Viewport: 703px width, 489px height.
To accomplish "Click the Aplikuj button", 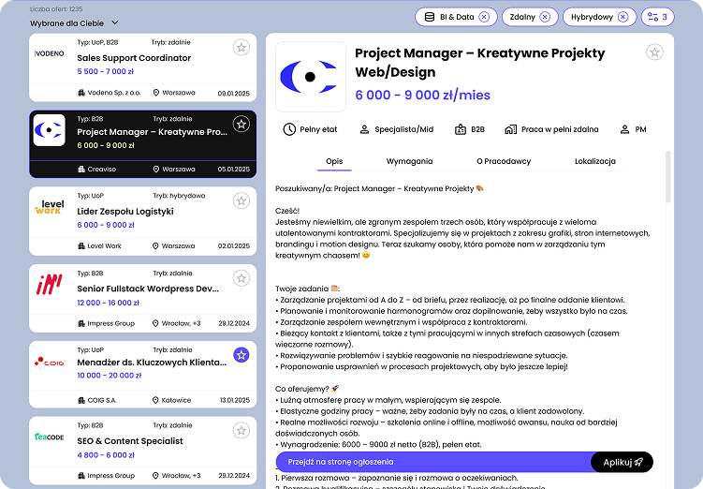I will (x=622, y=462).
